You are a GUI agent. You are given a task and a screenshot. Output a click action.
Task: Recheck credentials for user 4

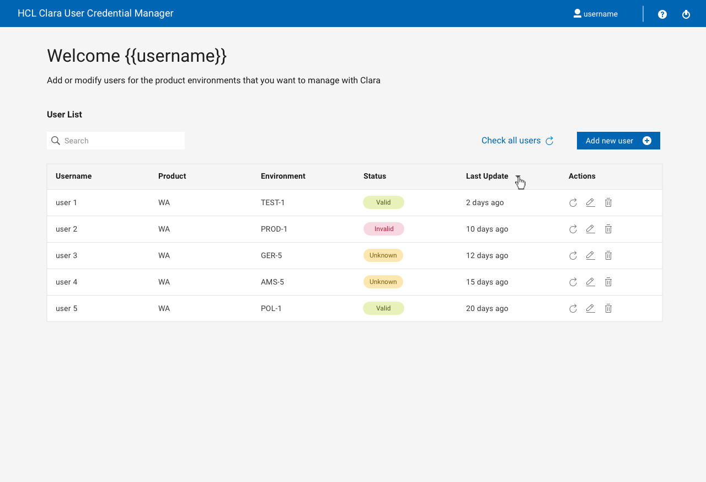coord(573,282)
